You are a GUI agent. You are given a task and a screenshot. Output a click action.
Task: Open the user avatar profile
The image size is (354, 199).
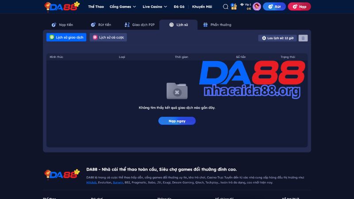click(x=257, y=7)
